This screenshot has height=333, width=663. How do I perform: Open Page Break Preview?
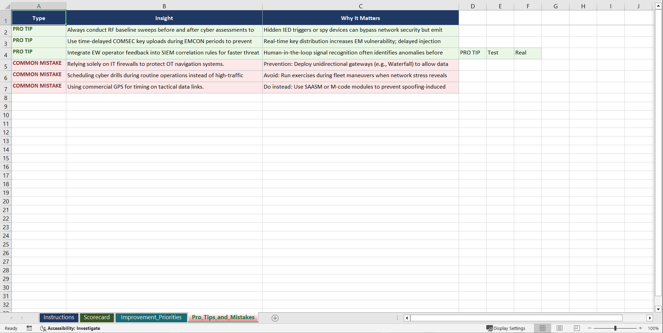tap(576, 328)
